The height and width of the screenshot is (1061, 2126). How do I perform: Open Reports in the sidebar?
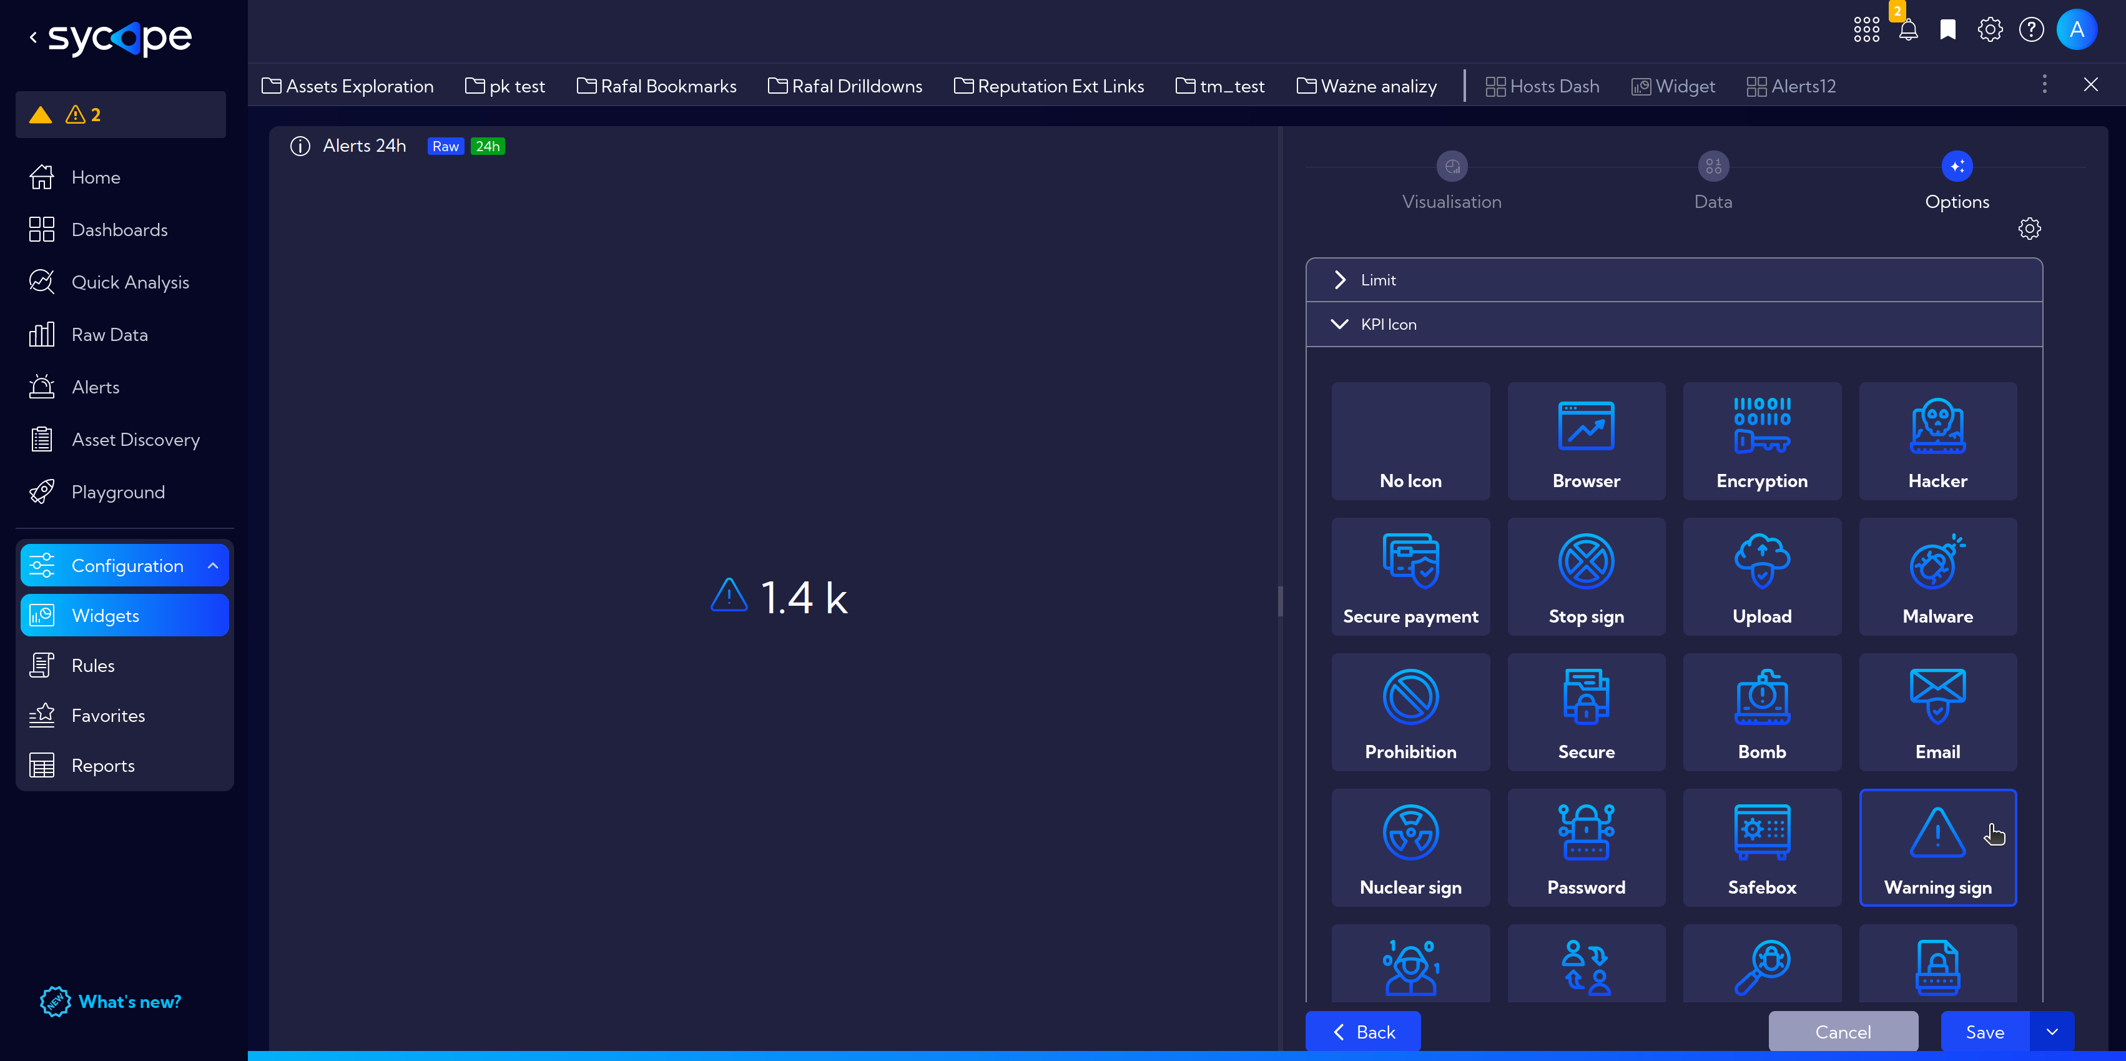(125, 766)
